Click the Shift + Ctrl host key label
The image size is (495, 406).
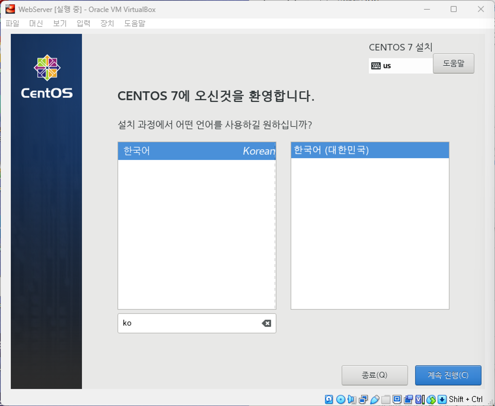(x=466, y=399)
